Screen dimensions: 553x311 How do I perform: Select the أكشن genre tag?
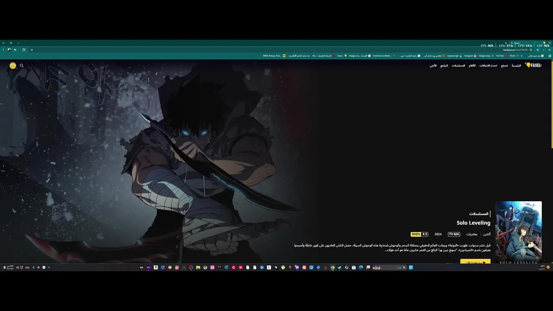click(487, 234)
